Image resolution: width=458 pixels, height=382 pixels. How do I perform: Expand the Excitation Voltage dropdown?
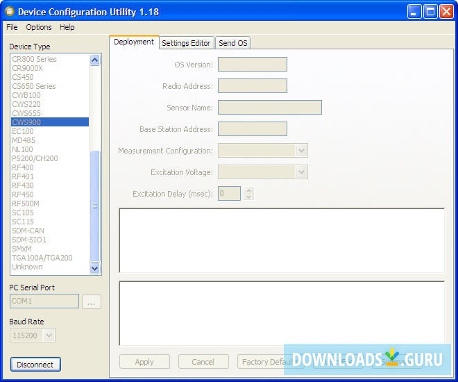(301, 172)
